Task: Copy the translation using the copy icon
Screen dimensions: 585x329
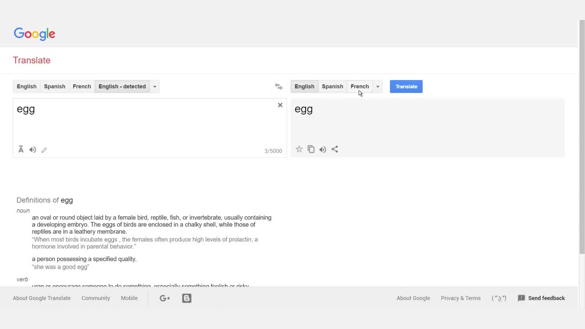Action: click(311, 149)
